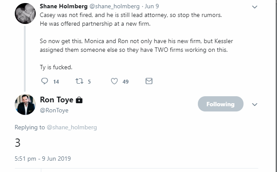Open Ron Toye's profile picture
The image size is (277, 172).
25,105
